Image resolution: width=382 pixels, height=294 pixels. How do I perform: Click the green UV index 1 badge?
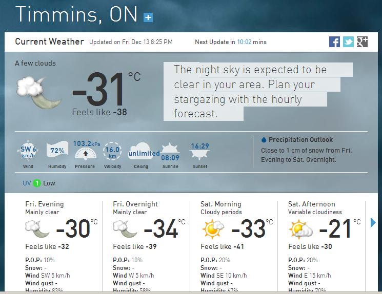pyautogui.click(x=37, y=183)
